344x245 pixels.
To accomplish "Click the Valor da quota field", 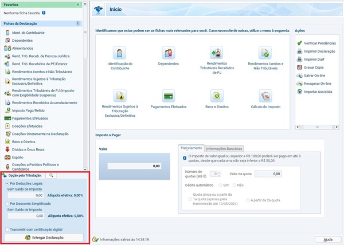I will click(268, 173).
